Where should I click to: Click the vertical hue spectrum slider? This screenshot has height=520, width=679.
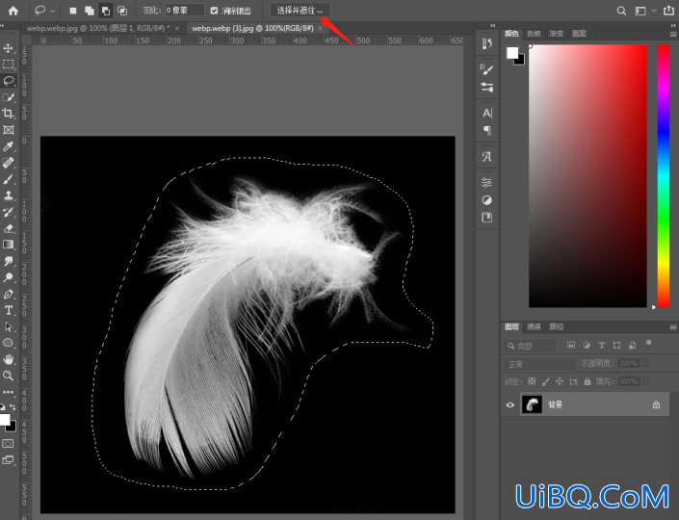pyautogui.click(x=664, y=176)
